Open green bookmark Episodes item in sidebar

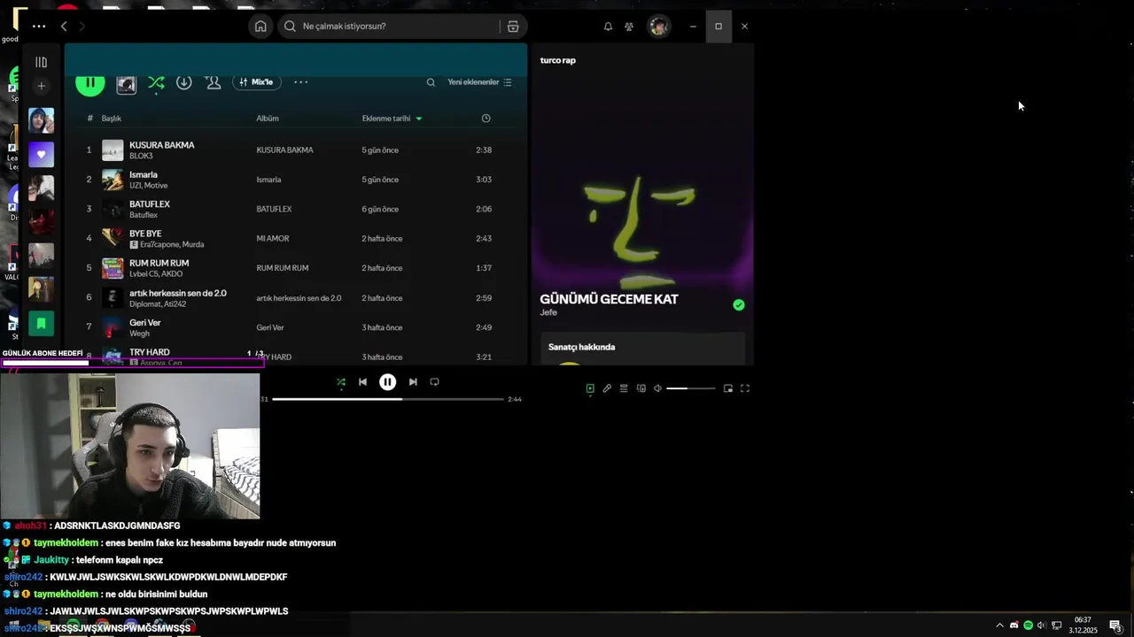click(x=41, y=323)
